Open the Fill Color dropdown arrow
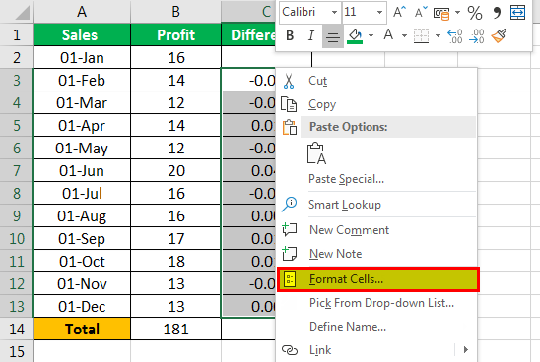This screenshot has width=540, height=362. [x=371, y=35]
